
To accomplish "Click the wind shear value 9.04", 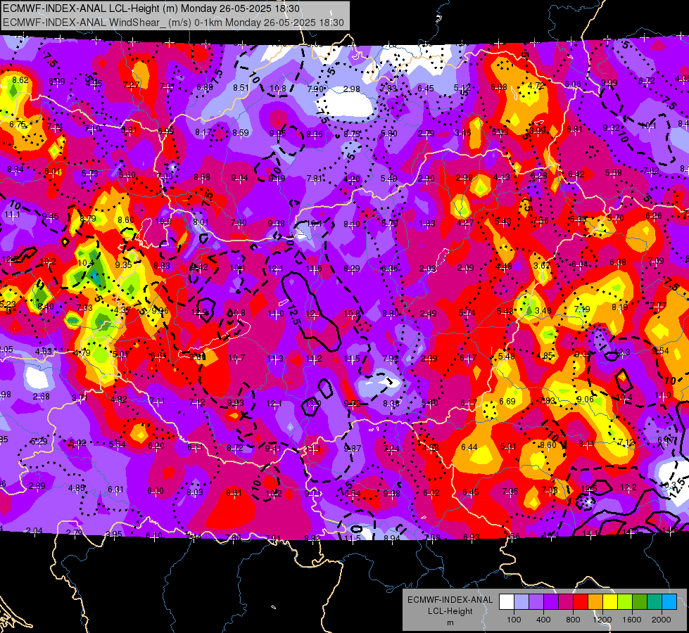I will (240, 177).
